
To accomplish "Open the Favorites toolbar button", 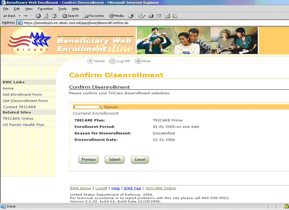I will pos(93,16).
